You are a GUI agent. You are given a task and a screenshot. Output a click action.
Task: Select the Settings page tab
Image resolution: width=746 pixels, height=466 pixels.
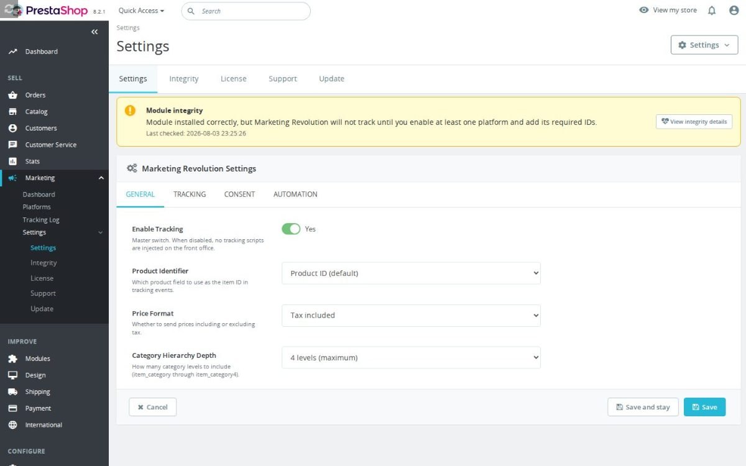(133, 79)
